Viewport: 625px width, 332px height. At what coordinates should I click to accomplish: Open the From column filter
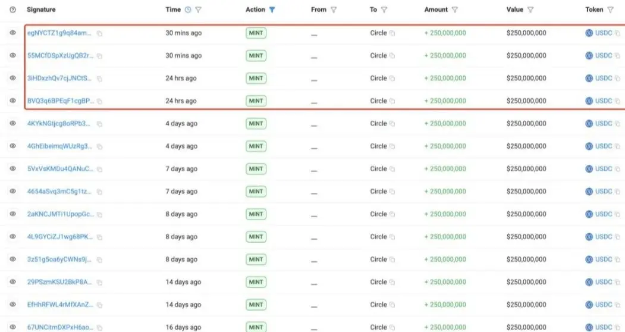click(x=334, y=10)
